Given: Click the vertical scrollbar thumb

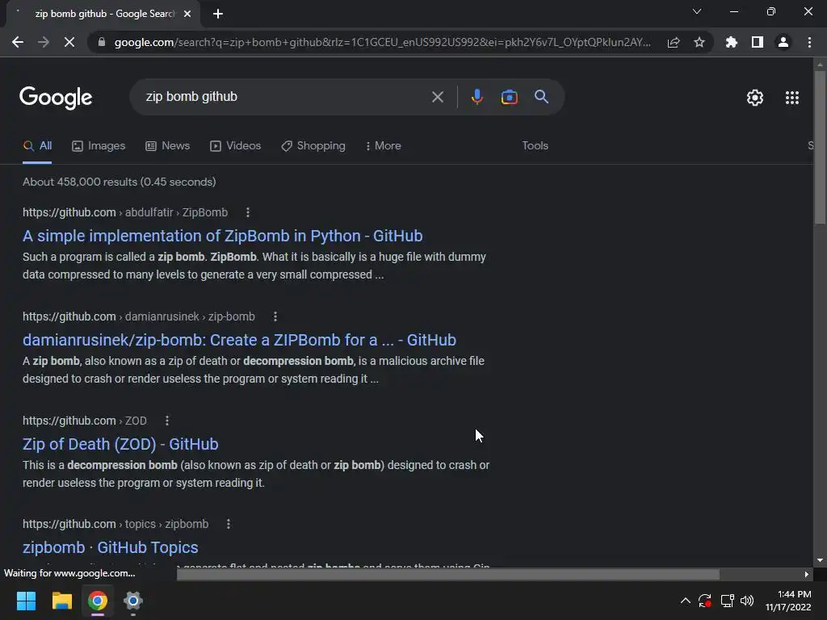Looking at the screenshot, I should (x=820, y=148).
